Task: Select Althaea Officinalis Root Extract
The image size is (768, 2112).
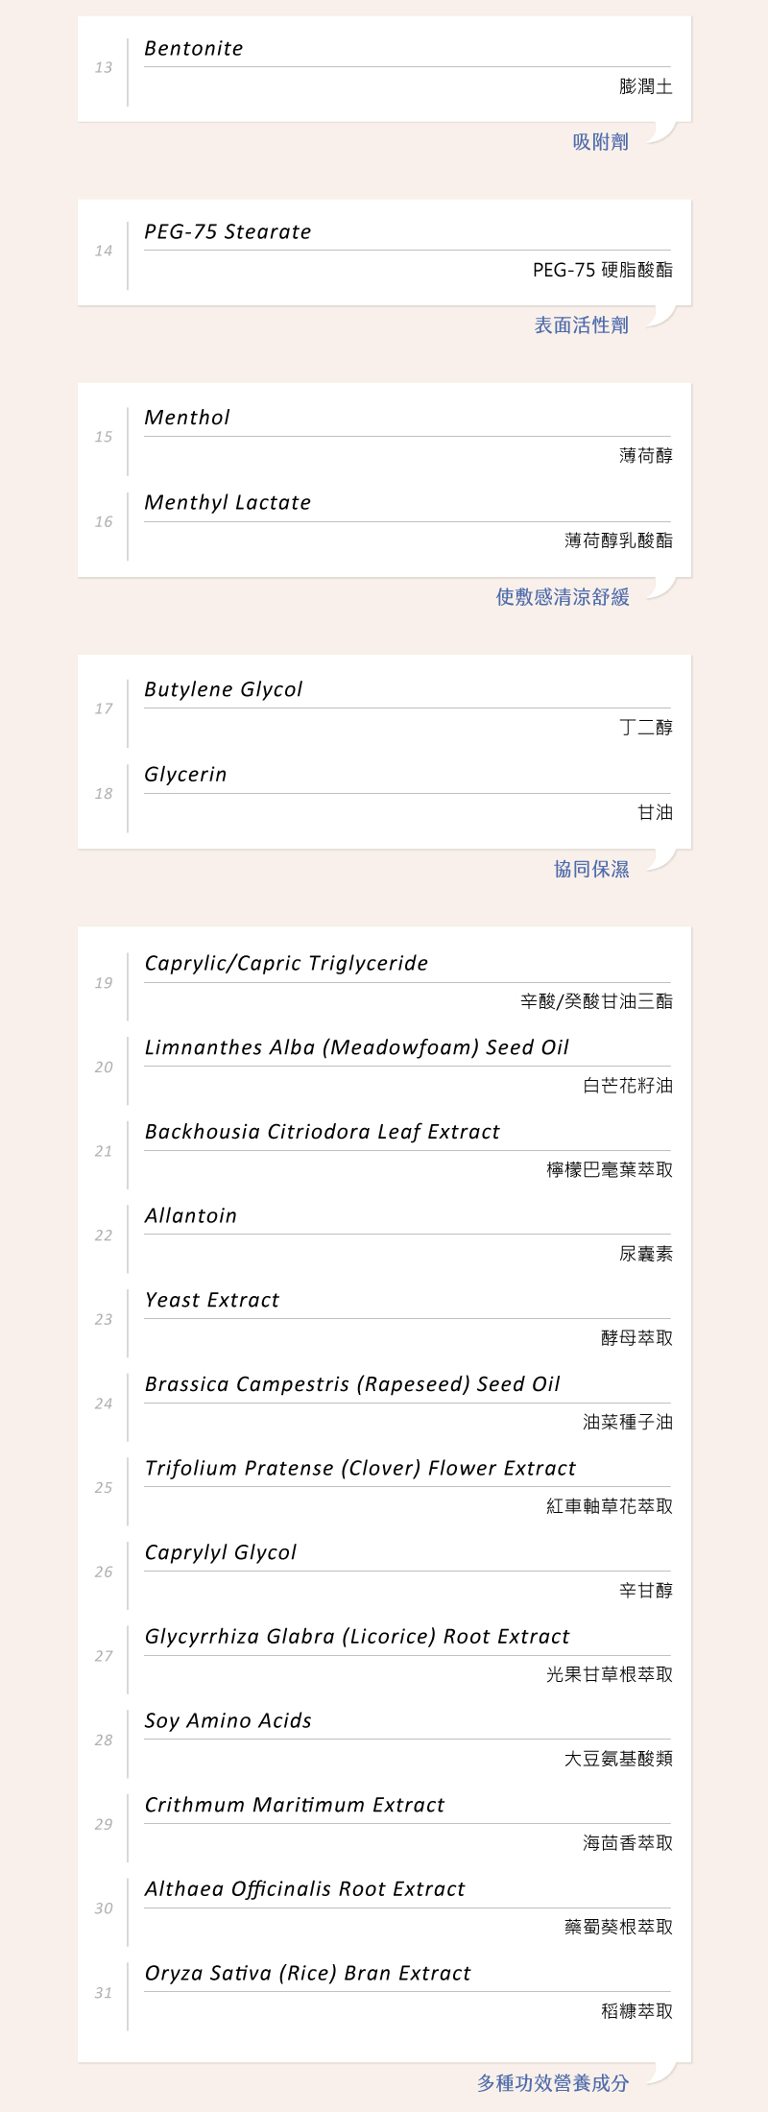Action: (304, 1889)
